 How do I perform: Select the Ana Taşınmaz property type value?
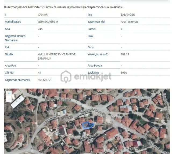coord(129,22)
